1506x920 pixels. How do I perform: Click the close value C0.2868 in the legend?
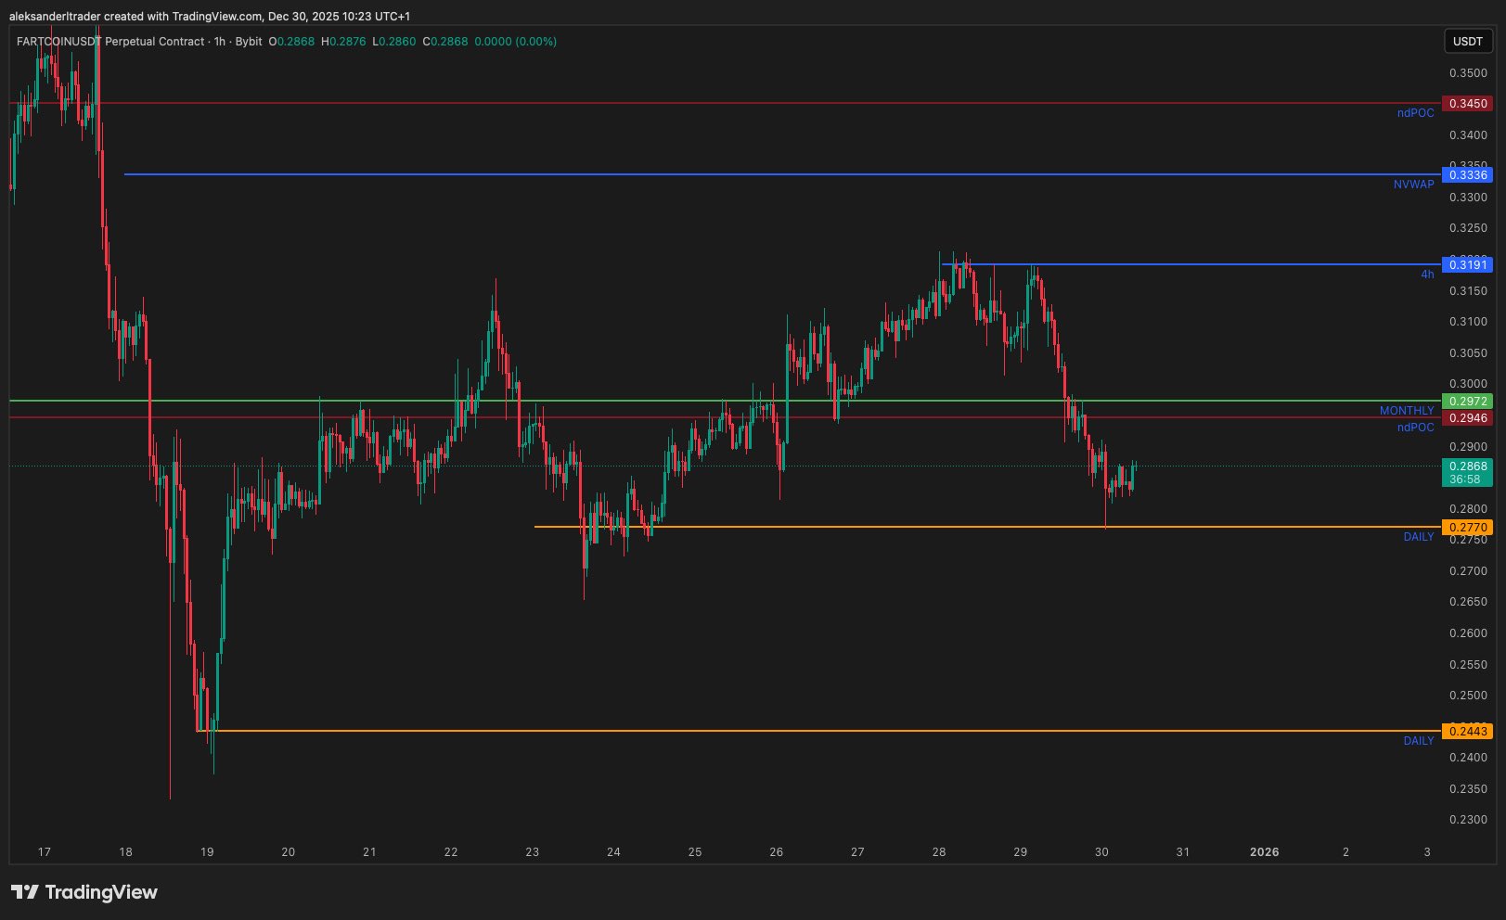[445, 42]
